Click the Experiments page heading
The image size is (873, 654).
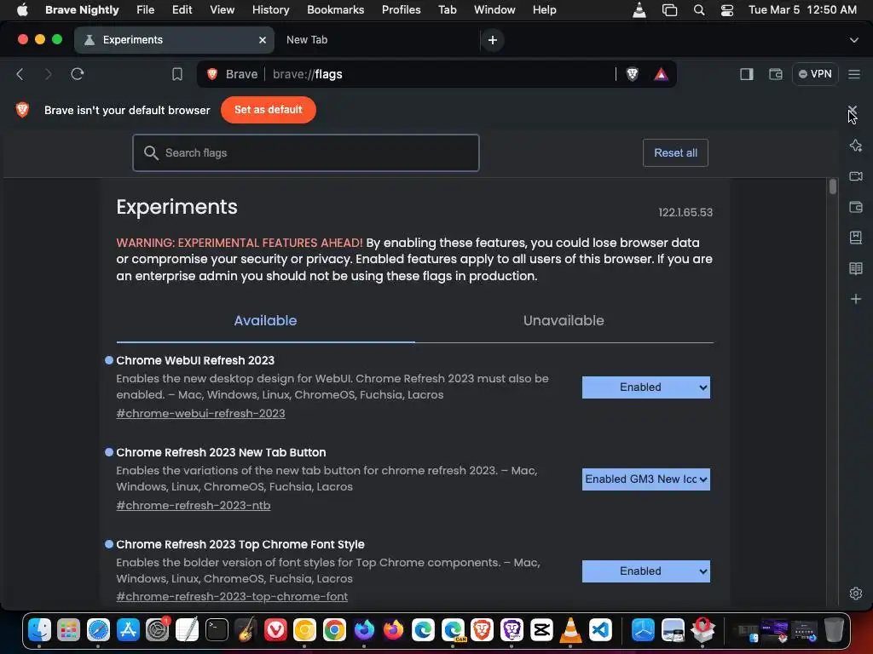176,207
